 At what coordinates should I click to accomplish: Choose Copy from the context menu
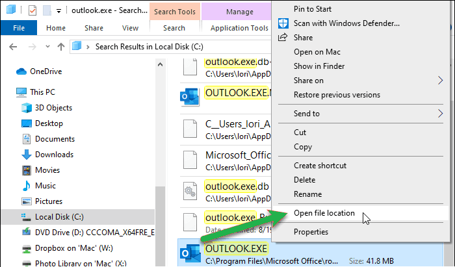click(x=303, y=147)
